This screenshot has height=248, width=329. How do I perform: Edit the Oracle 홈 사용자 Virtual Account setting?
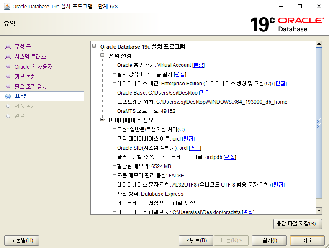pyautogui.click(x=198, y=65)
